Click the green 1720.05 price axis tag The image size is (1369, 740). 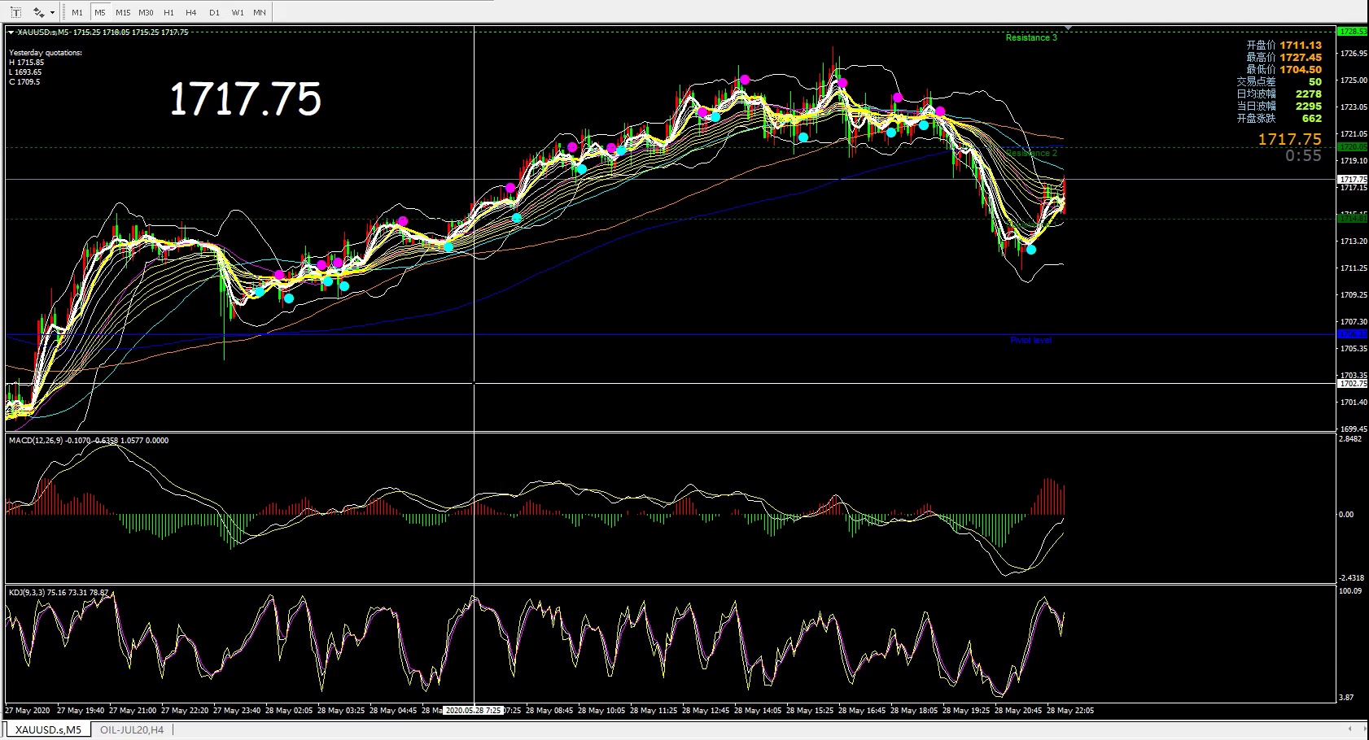click(1353, 147)
